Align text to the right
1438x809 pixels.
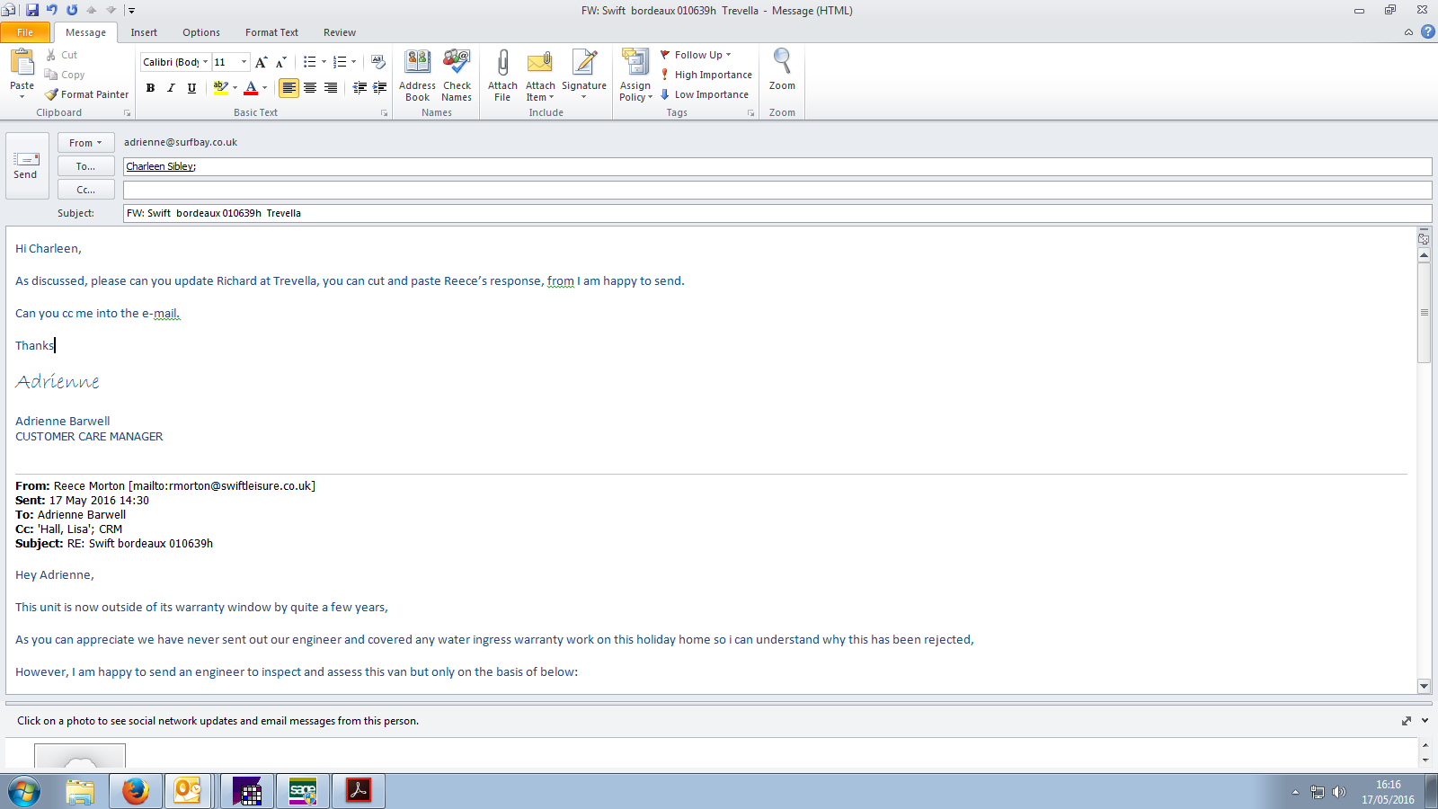click(331, 87)
